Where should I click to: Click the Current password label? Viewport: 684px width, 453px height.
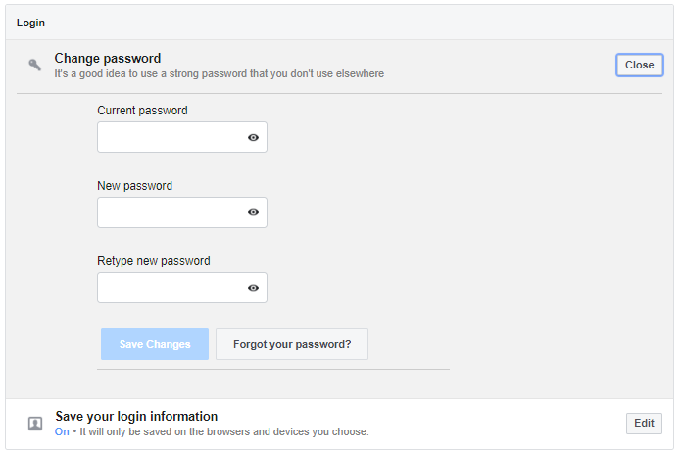click(x=142, y=111)
